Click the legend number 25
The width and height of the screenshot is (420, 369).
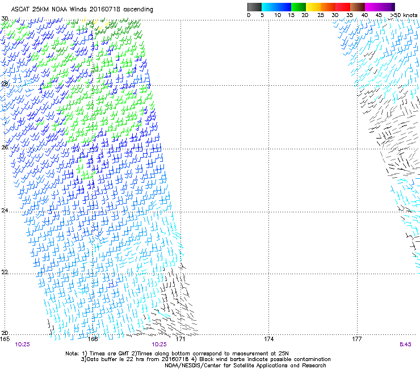point(321,15)
